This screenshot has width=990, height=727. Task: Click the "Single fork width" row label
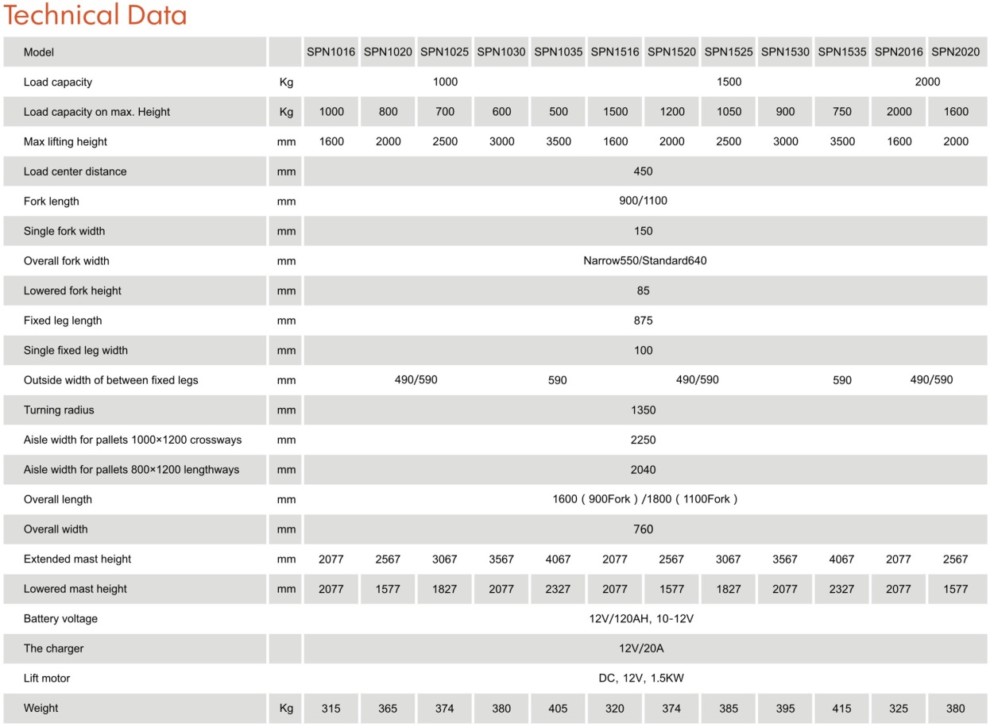64,231
